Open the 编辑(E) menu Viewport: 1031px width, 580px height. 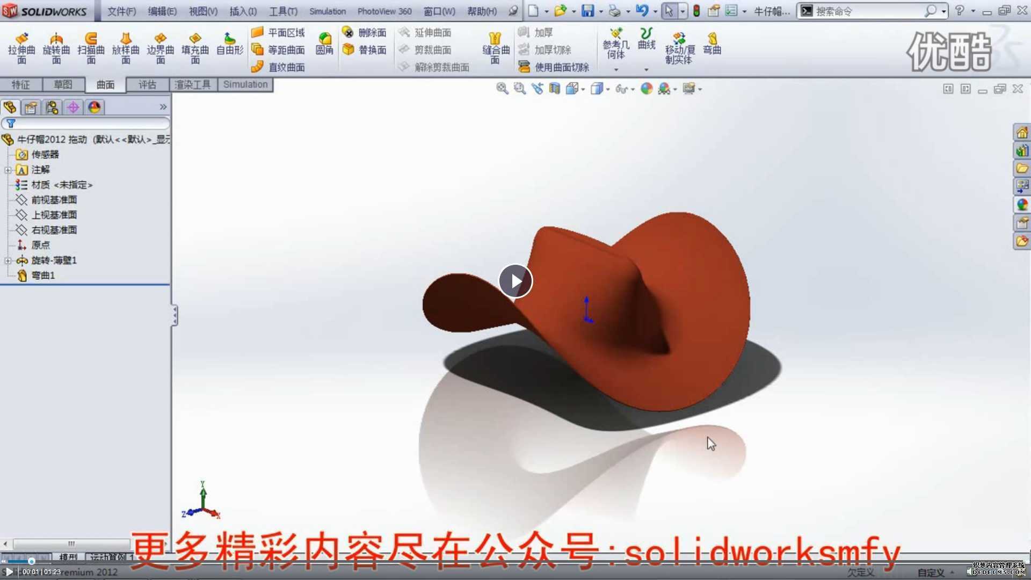pos(162,11)
